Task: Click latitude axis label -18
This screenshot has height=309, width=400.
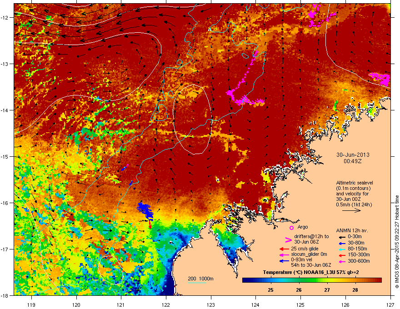Action: [x=5, y=295]
